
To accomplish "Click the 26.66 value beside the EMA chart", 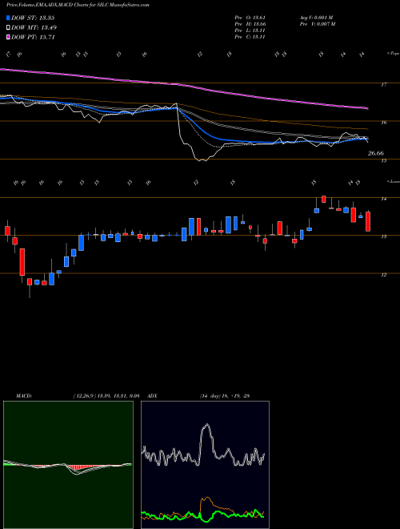I will click(x=376, y=154).
